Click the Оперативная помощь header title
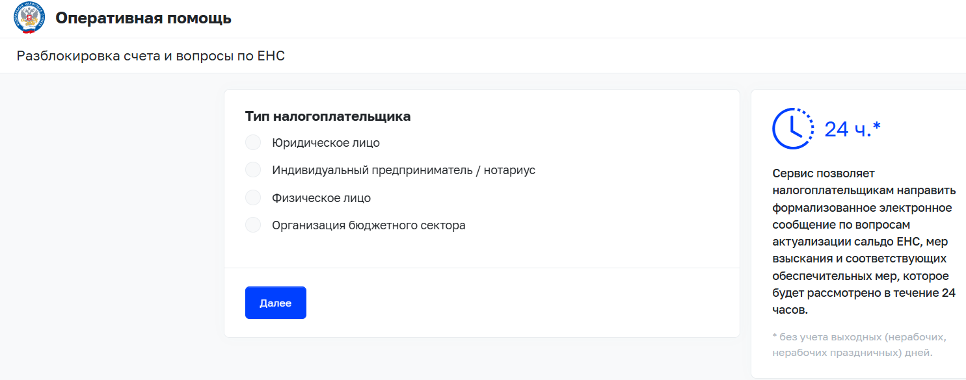This screenshot has height=380, width=966. pos(143,18)
